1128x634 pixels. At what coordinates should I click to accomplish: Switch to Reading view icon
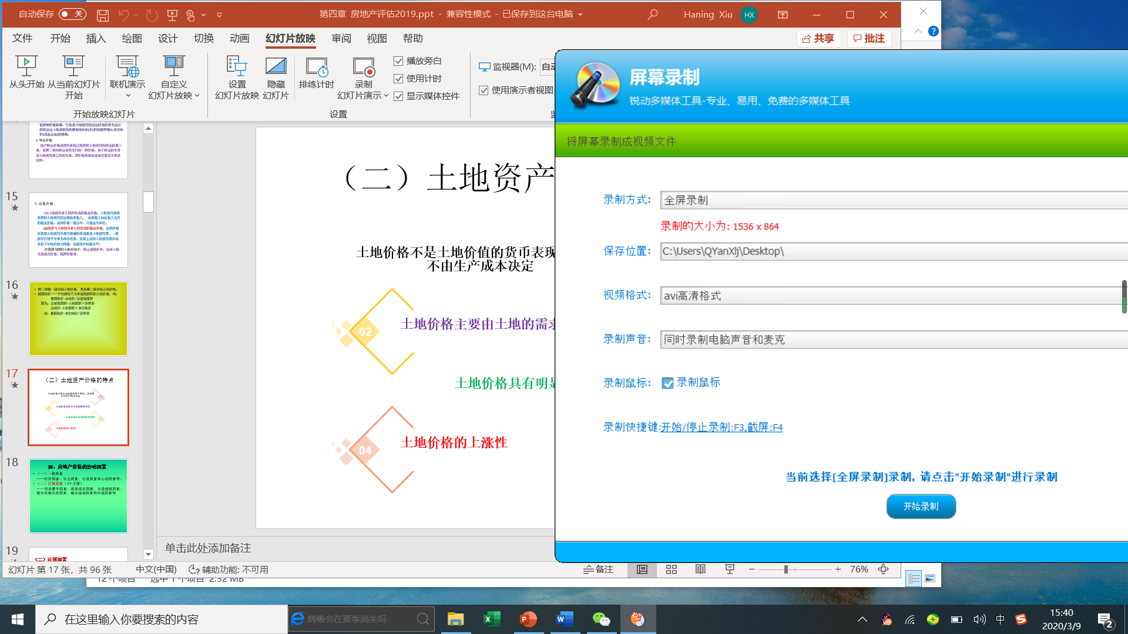[x=700, y=569]
